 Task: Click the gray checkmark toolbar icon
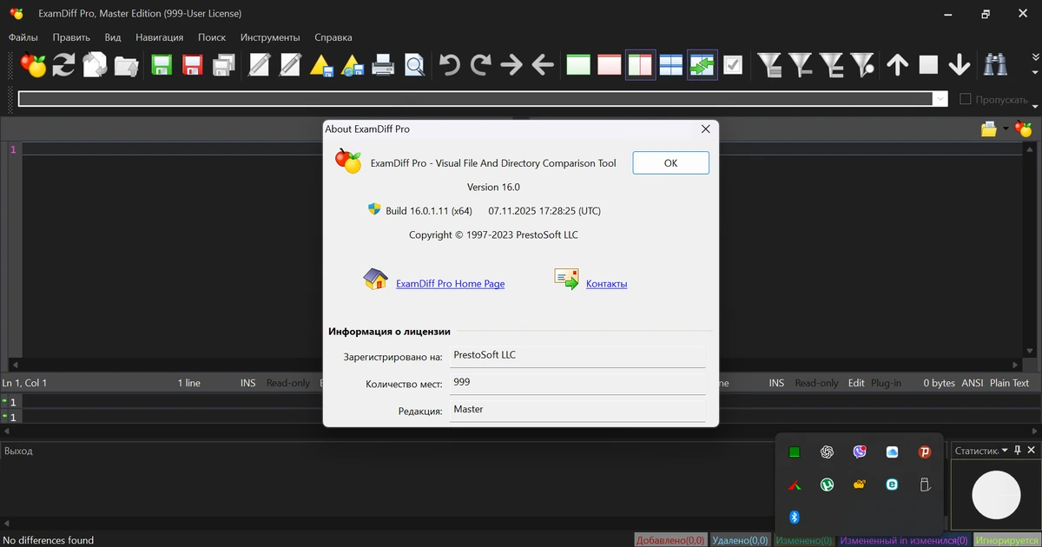tap(733, 65)
